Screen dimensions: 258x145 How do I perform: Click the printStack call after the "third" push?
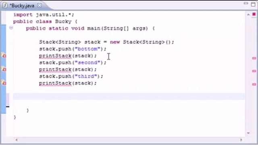point(68,83)
